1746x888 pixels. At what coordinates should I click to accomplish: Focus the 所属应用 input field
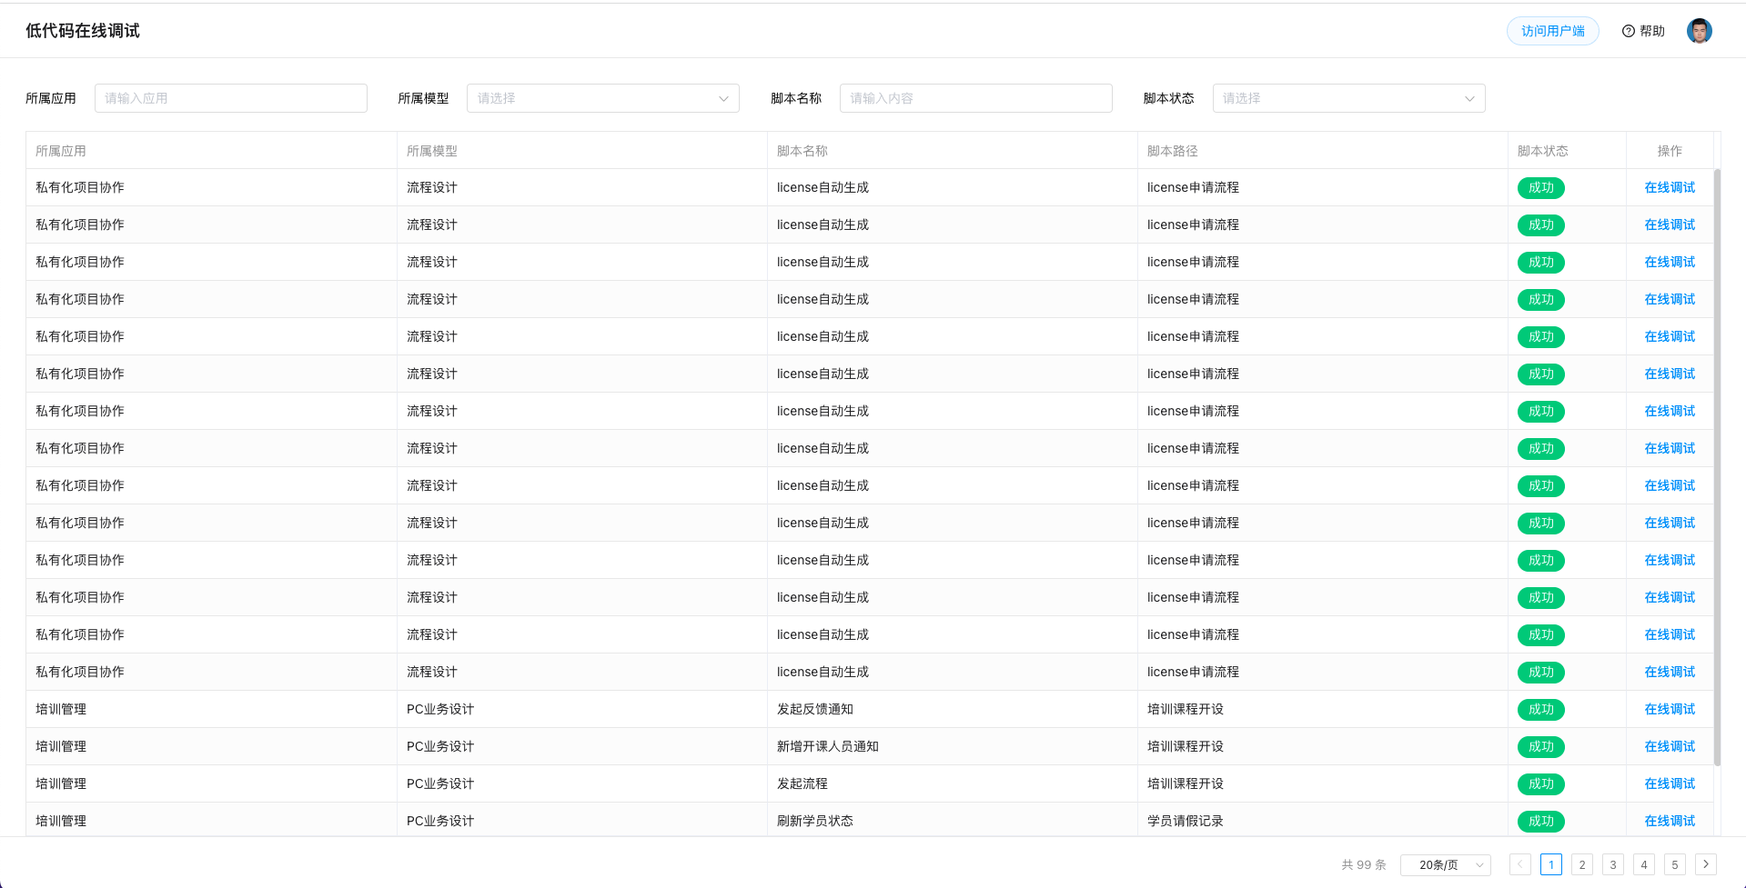pos(231,98)
